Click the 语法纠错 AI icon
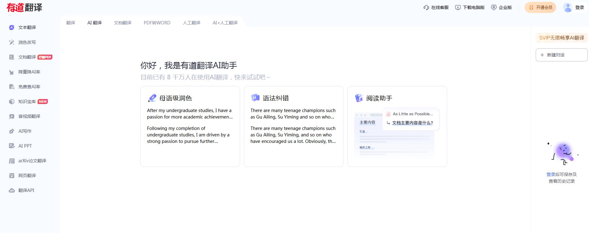 pos(255,98)
